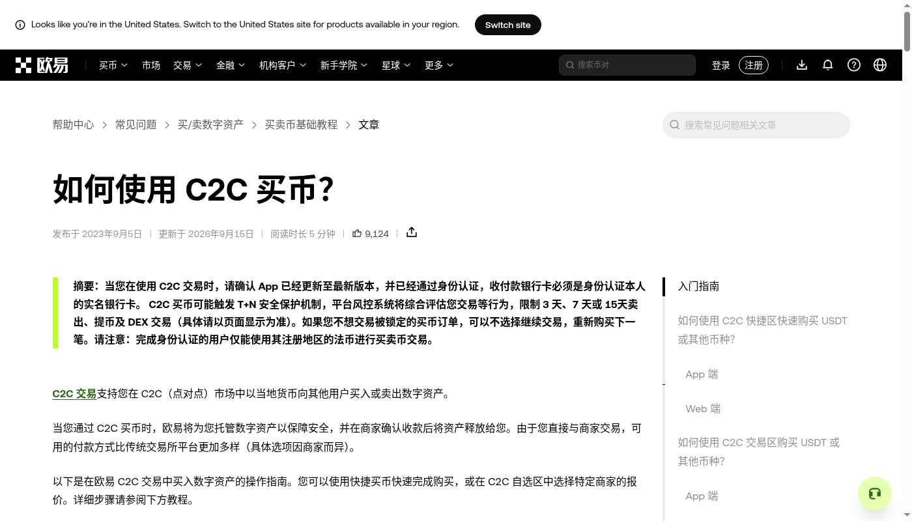Viewport: 912px width, 521px height.
Task: Click the help question mark icon
Action: click(x=854, y=65)
